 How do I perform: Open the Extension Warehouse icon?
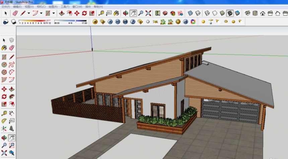(x=173, y=13)
